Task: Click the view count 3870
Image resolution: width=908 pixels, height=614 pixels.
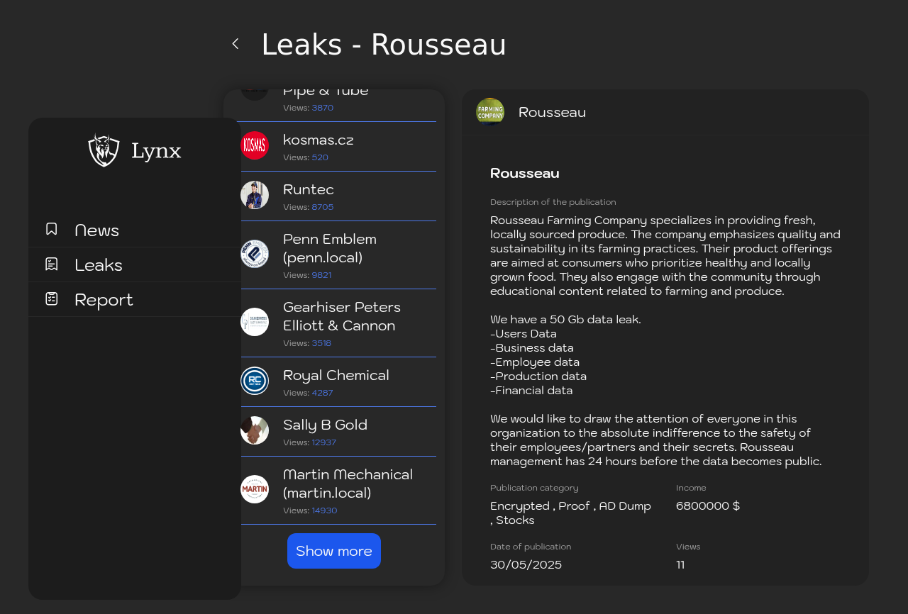Action: coord(323,108)
